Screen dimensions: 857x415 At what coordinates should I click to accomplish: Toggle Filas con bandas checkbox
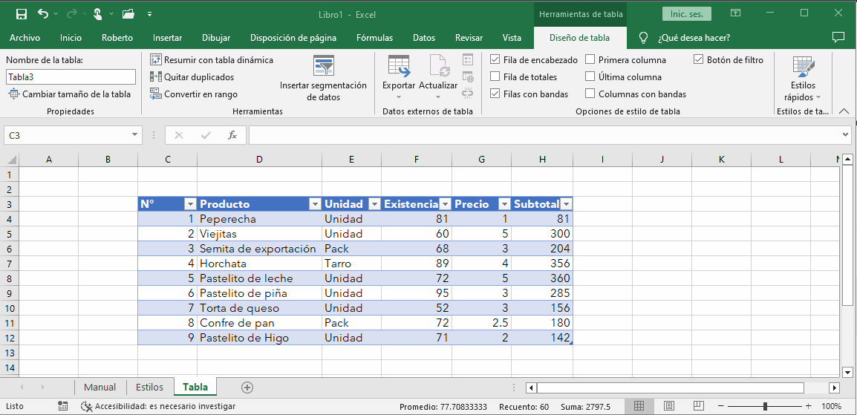coord(495,94)
